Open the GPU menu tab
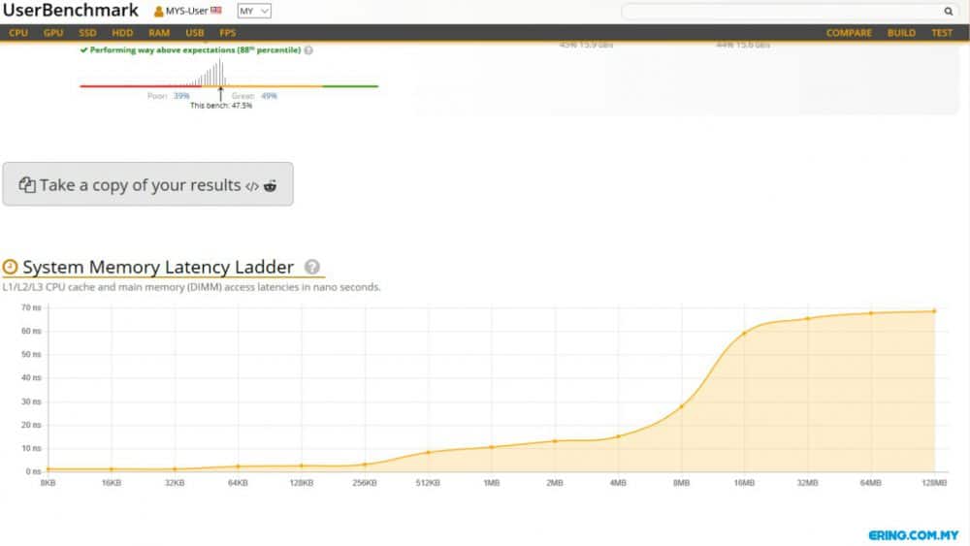The width and height of the screenshot is (970, 546). (x=53, y=33)
